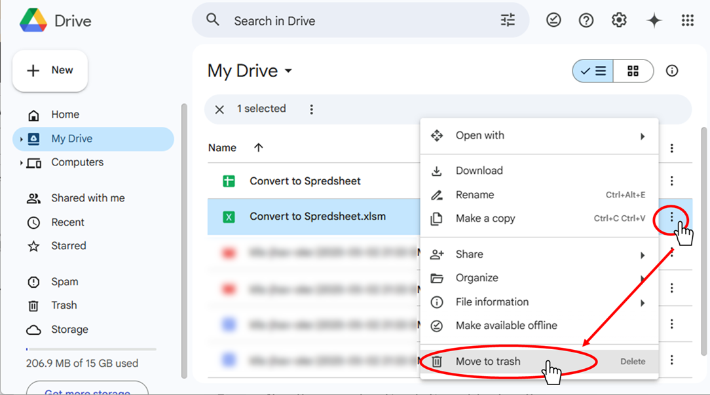
Task: Open the Spam section
Action: pos(64,282)
